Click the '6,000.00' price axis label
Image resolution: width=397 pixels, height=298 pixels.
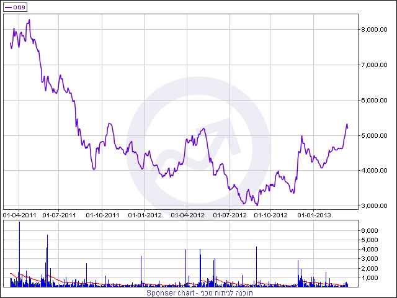click(x=374, y=101)
